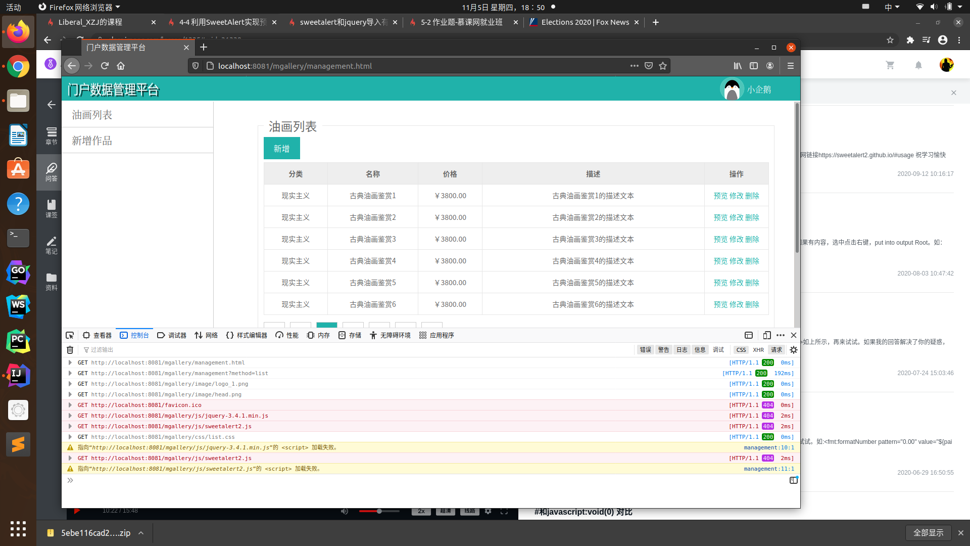
Task: Open Firefox app menu dropdown in top bar
Action: point(79,7)
